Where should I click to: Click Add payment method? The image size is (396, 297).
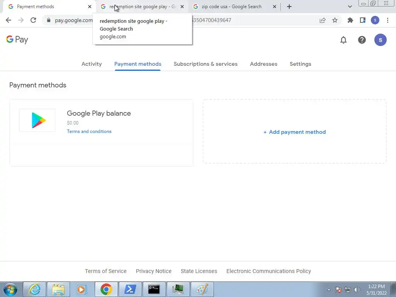(x=295, y=132)
